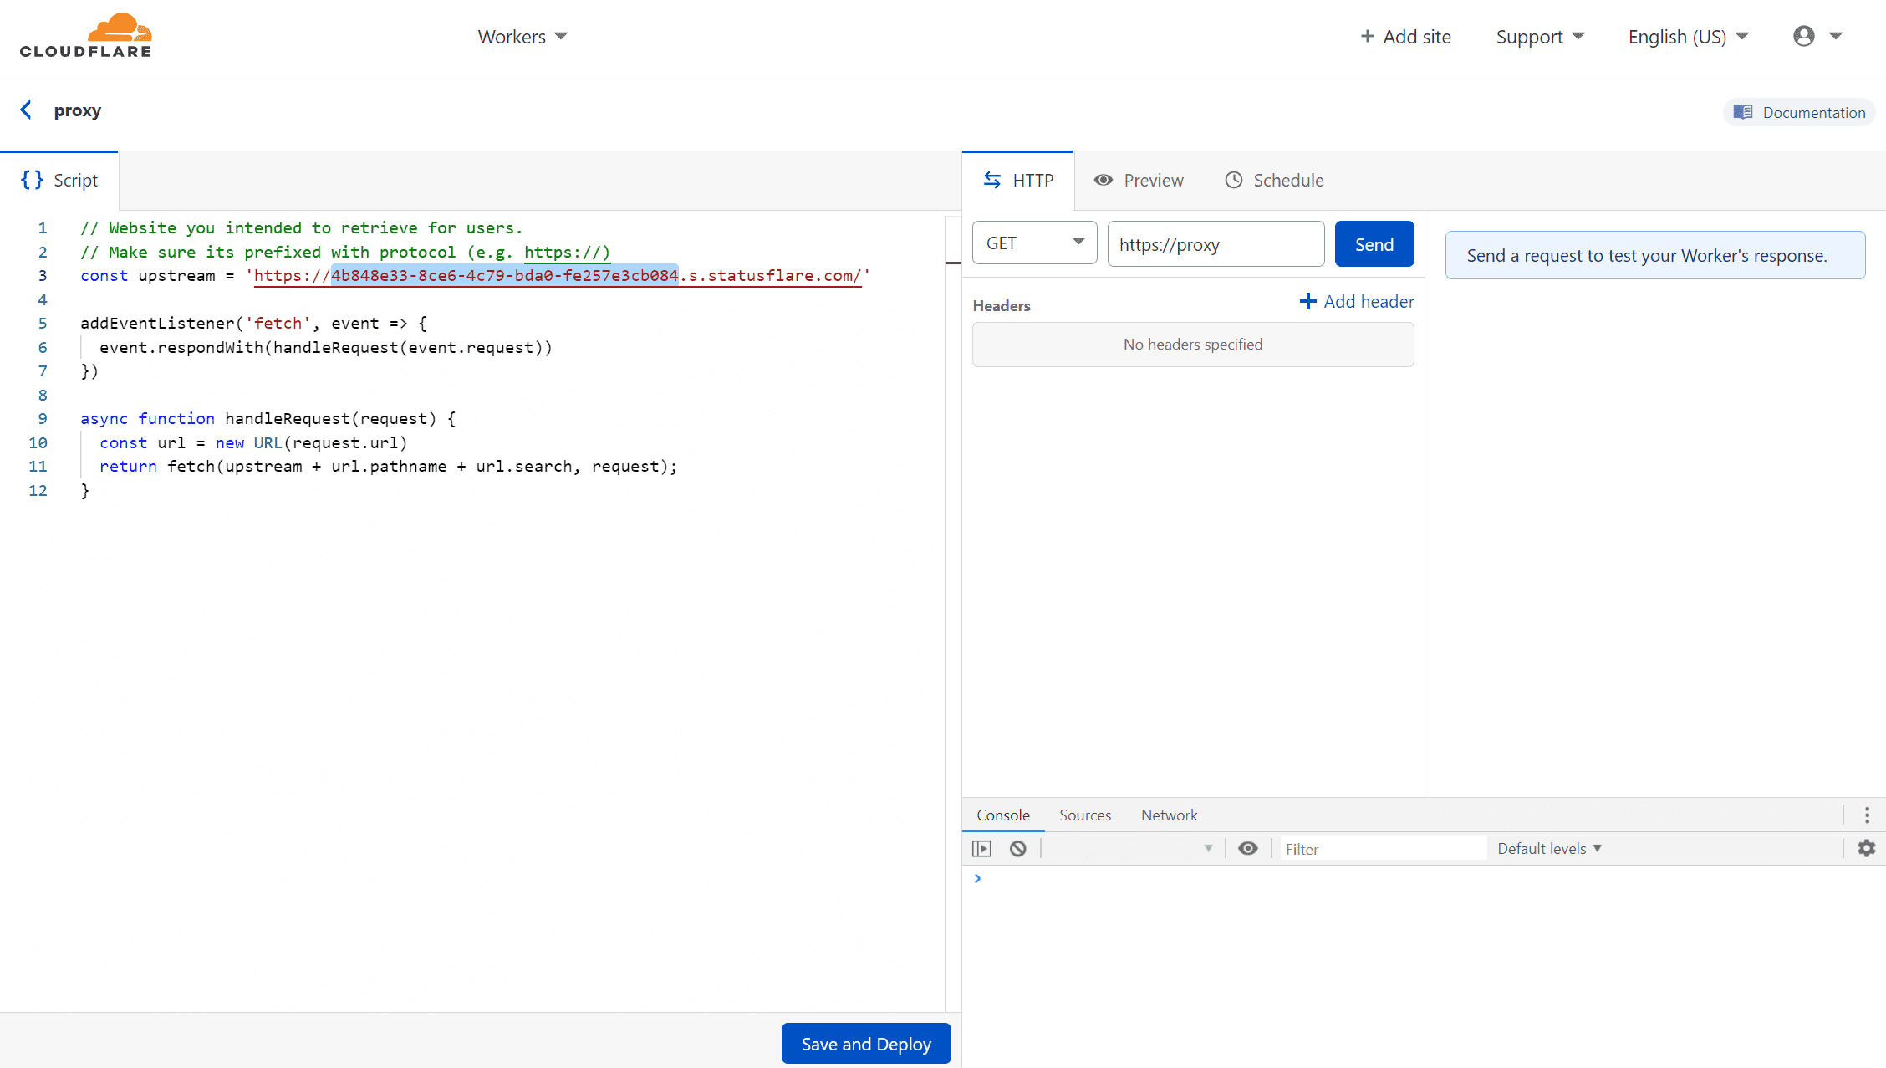
Task: Open the Workers dropdown menu
Action: (x=522, y=37)
